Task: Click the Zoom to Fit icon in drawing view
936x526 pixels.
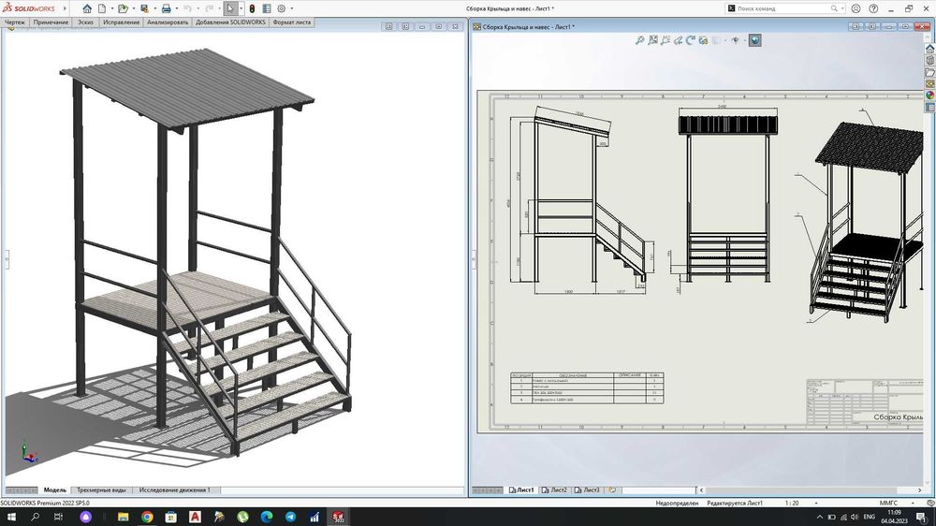Action: click(x=640, y=40)
